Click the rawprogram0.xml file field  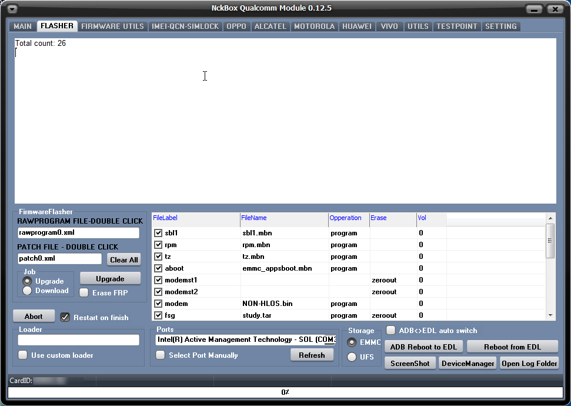[x=79, y=232]
